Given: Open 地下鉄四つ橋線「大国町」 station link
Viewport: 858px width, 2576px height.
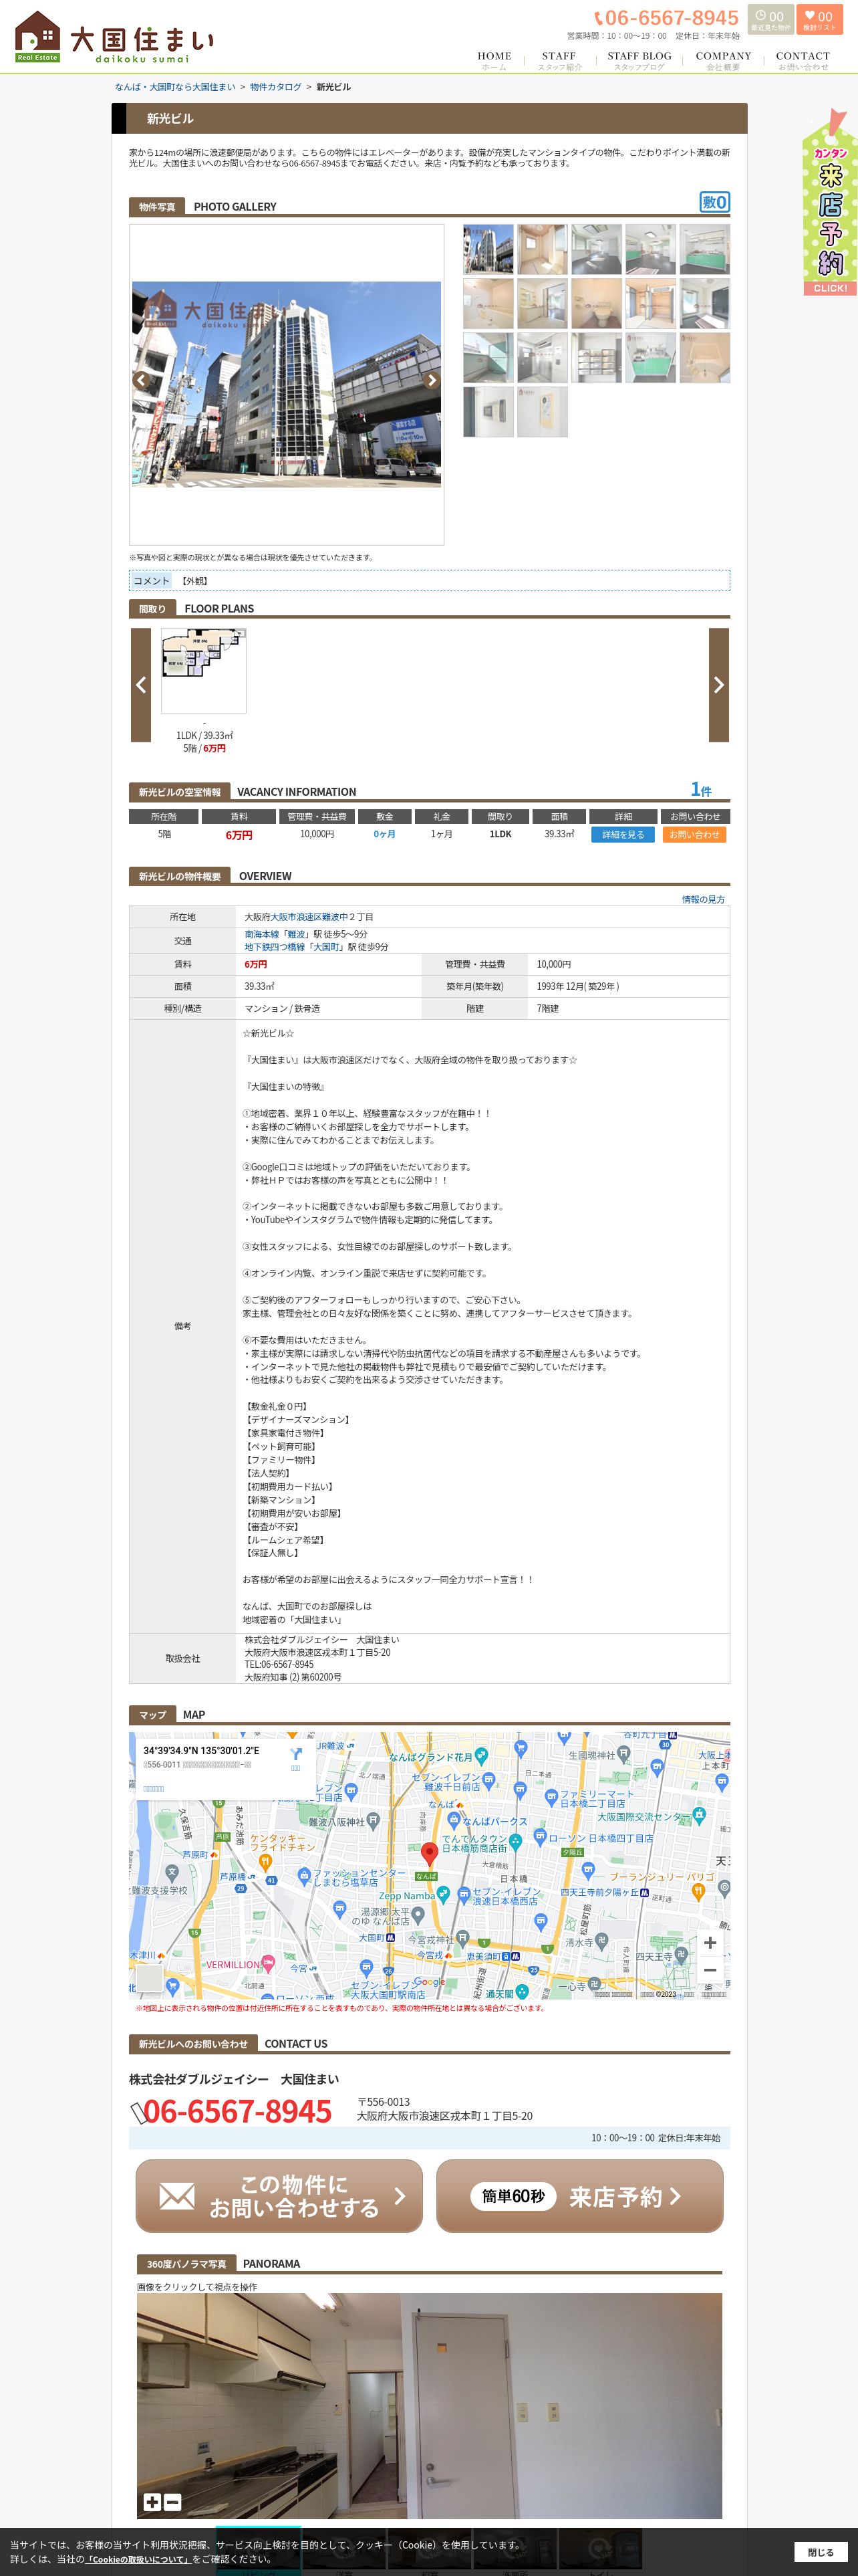Looking at the screenshot, I should coord(295,946).
